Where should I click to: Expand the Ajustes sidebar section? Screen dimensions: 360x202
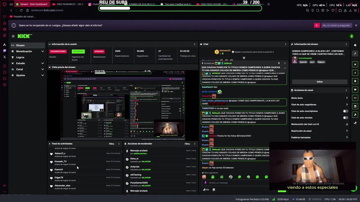click(x=42, y=75)
